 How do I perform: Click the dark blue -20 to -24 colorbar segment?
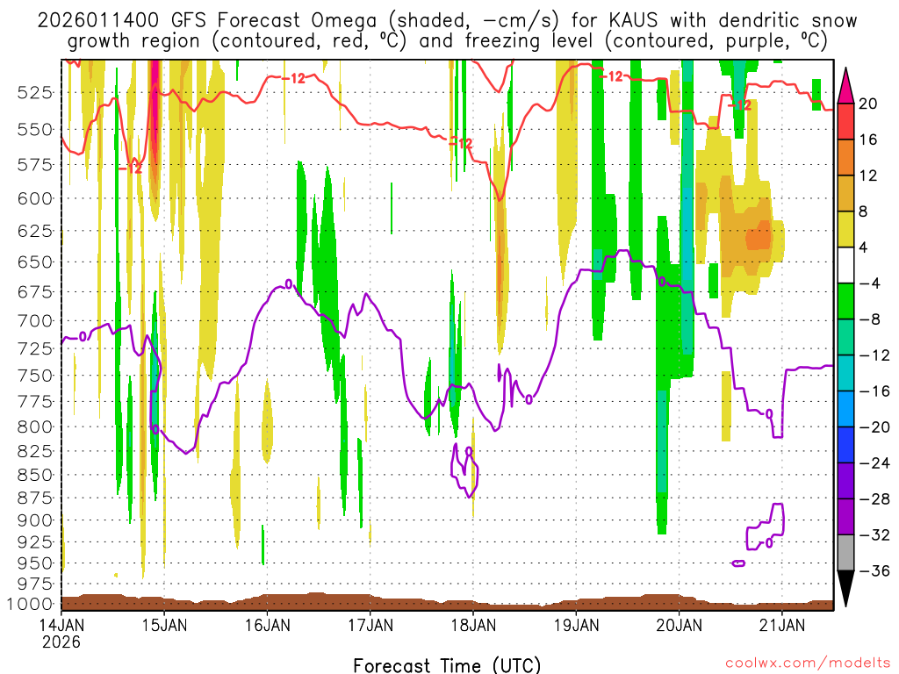(x=845, y=445)
